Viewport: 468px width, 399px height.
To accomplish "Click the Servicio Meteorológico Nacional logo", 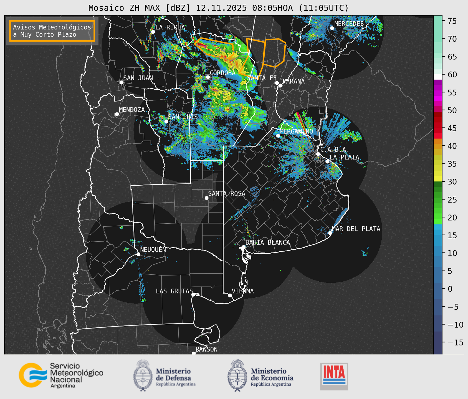I will tap(61, 375).
